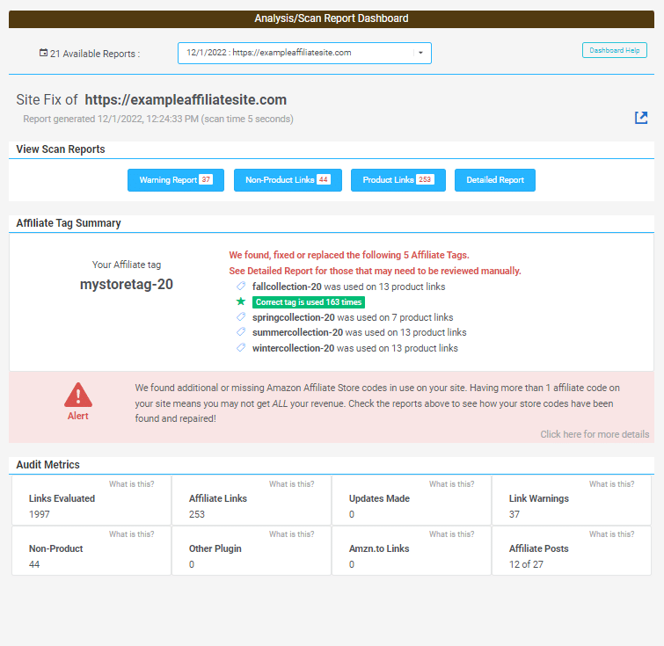Click the Audit Metrics section heading
The height and width of the screenshot is (646, 664).
[x=47, y=465]
